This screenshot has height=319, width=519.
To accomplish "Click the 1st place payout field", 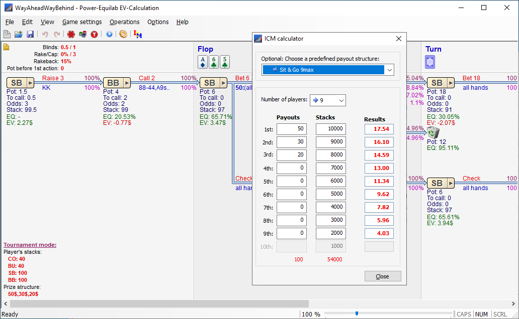I will 292,129.
